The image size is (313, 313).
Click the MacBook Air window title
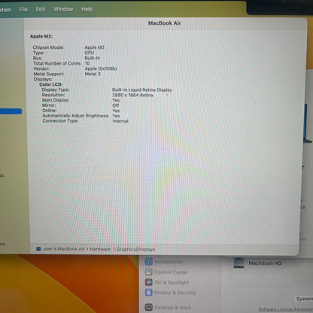point(164,23)
